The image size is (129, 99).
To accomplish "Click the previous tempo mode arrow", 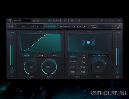I will [x=19, y=26].
